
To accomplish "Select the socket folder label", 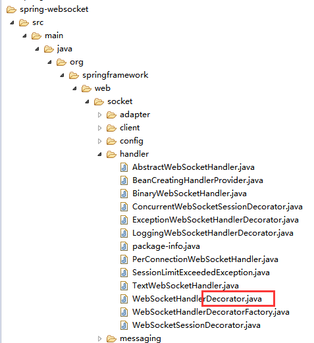I will coord(120,101).
